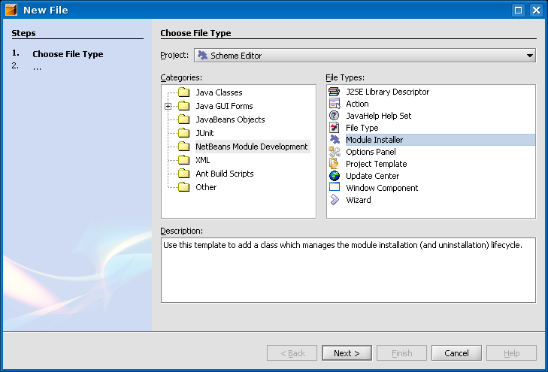Choose JavaHelp Help Set file type
548x372 pixels.
tap(379, 116)
